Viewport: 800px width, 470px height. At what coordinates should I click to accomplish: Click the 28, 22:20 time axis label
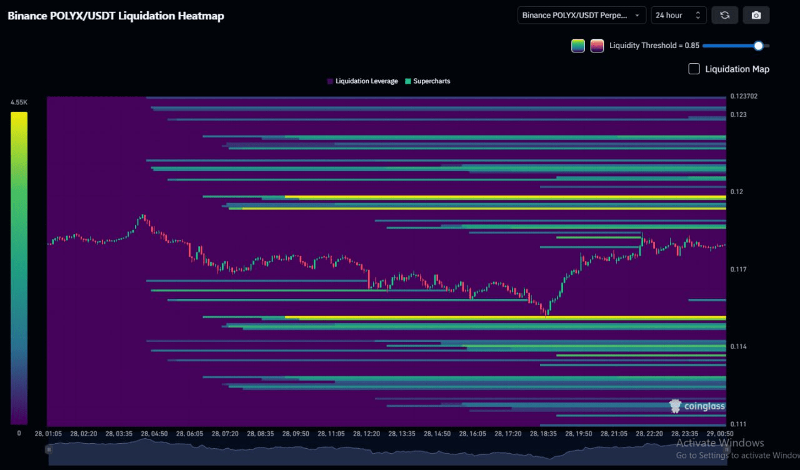pyautogui.click(x=650, y=433)
